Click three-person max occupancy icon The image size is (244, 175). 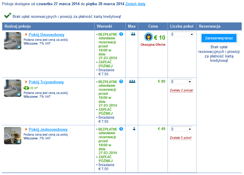coord(132,81)
